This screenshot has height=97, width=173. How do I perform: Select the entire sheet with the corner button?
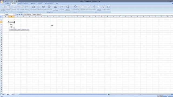[1, 17]
